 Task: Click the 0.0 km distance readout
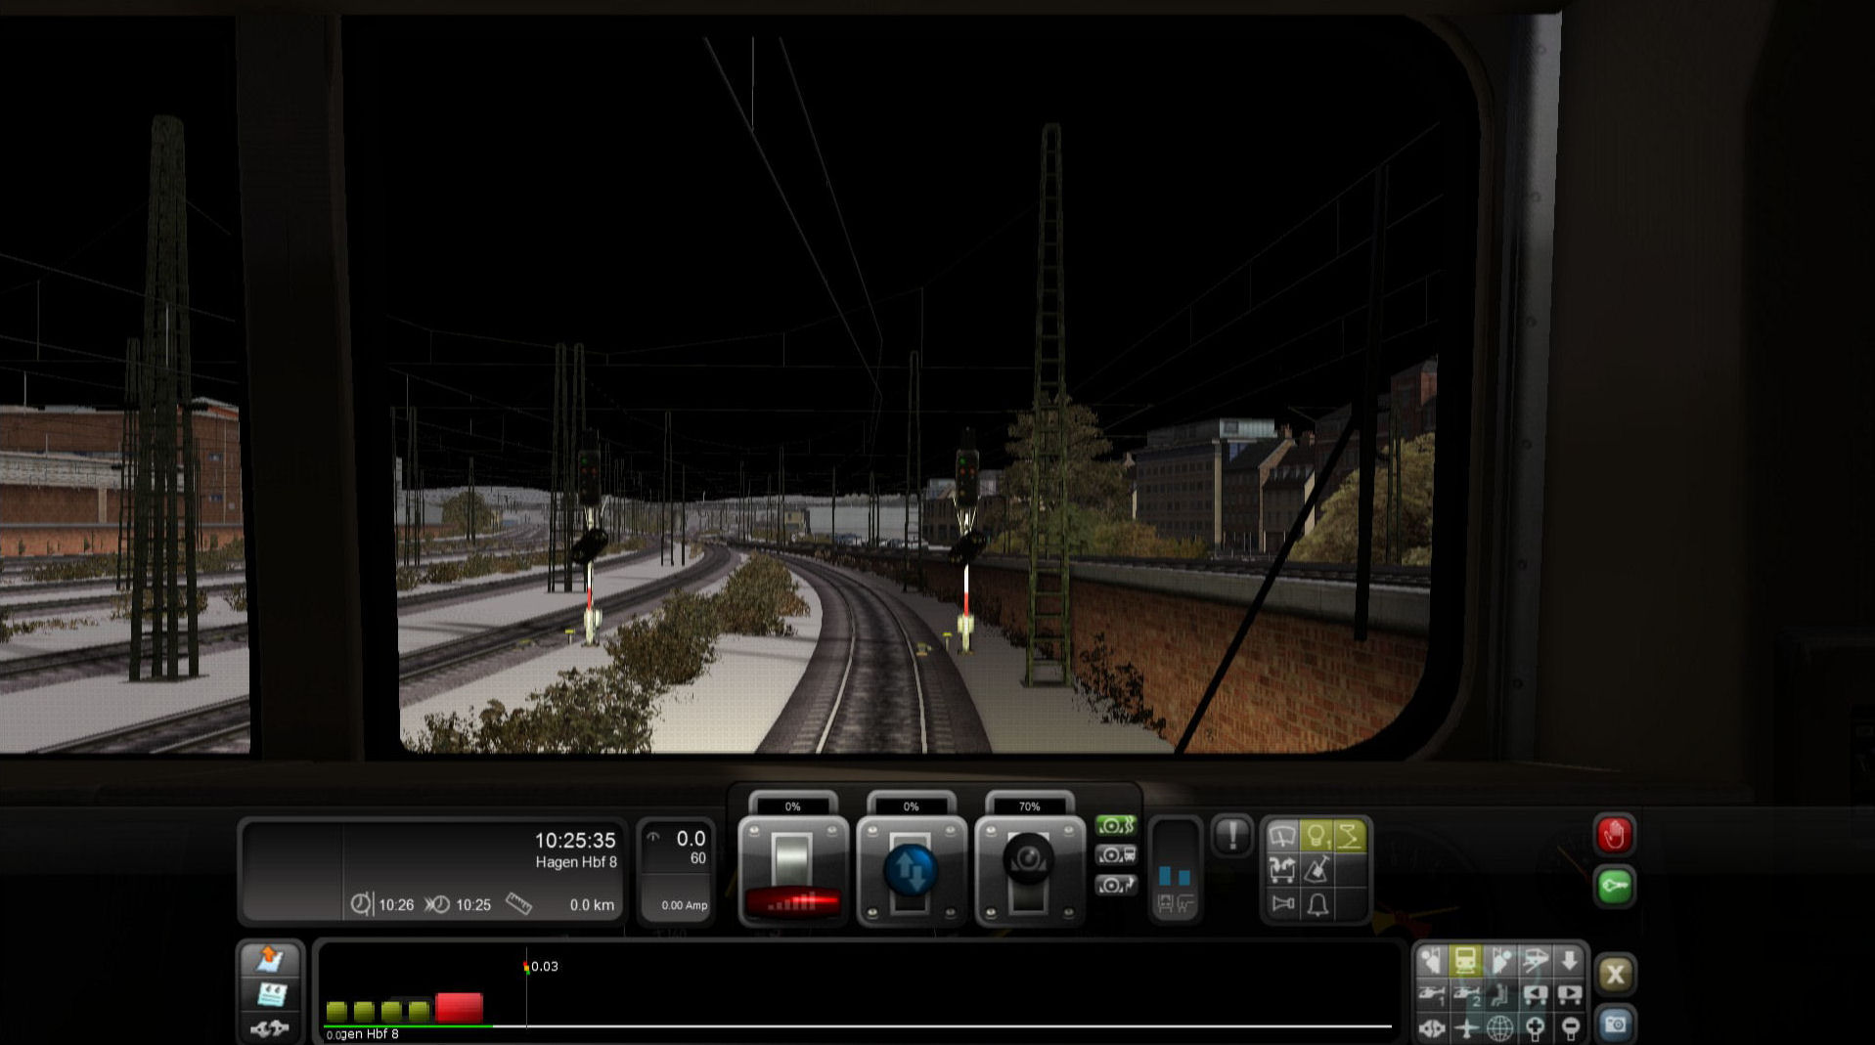(x=592, y=905)
